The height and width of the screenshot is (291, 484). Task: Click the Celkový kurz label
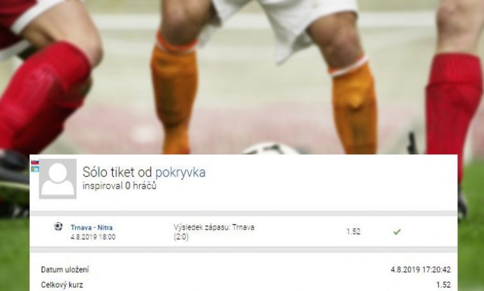click(62, 285)
